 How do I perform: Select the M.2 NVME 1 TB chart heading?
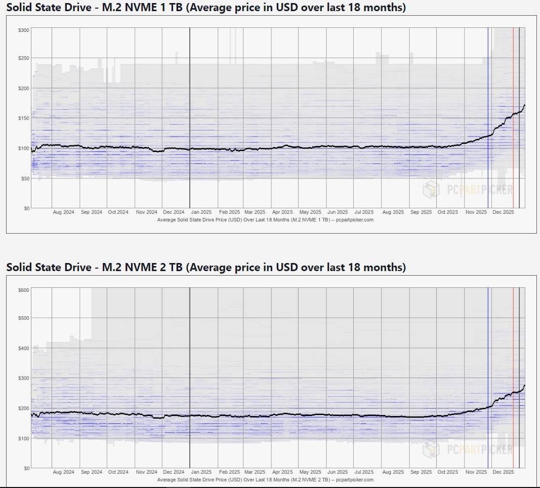pyautogui.click(x=205, y=8)
